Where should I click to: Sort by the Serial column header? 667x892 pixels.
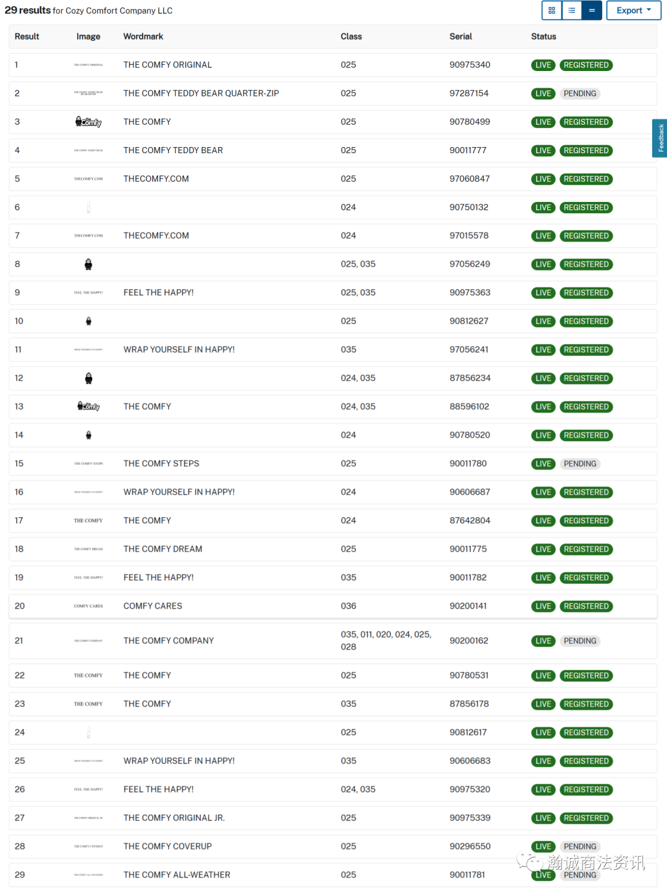click(x=461, y=36)
